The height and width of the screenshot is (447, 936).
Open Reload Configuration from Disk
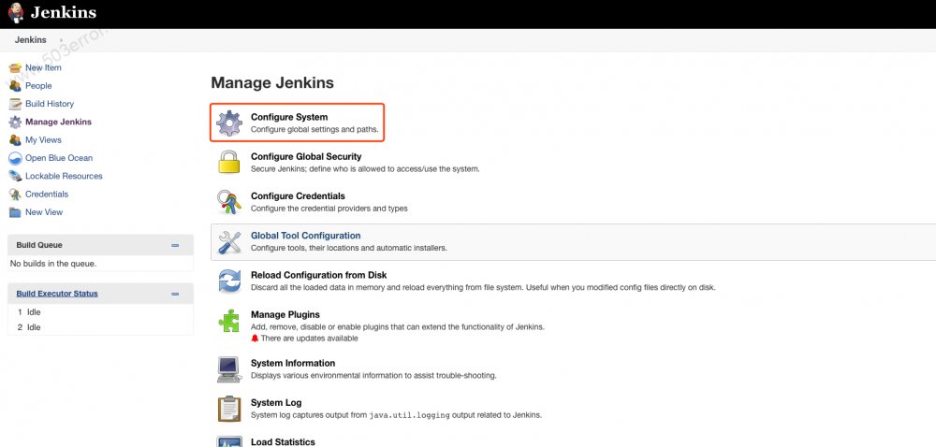tap(319, 275)
